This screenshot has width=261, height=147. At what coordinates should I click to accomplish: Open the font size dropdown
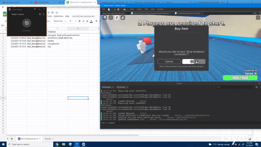click(x=73, y=21)
